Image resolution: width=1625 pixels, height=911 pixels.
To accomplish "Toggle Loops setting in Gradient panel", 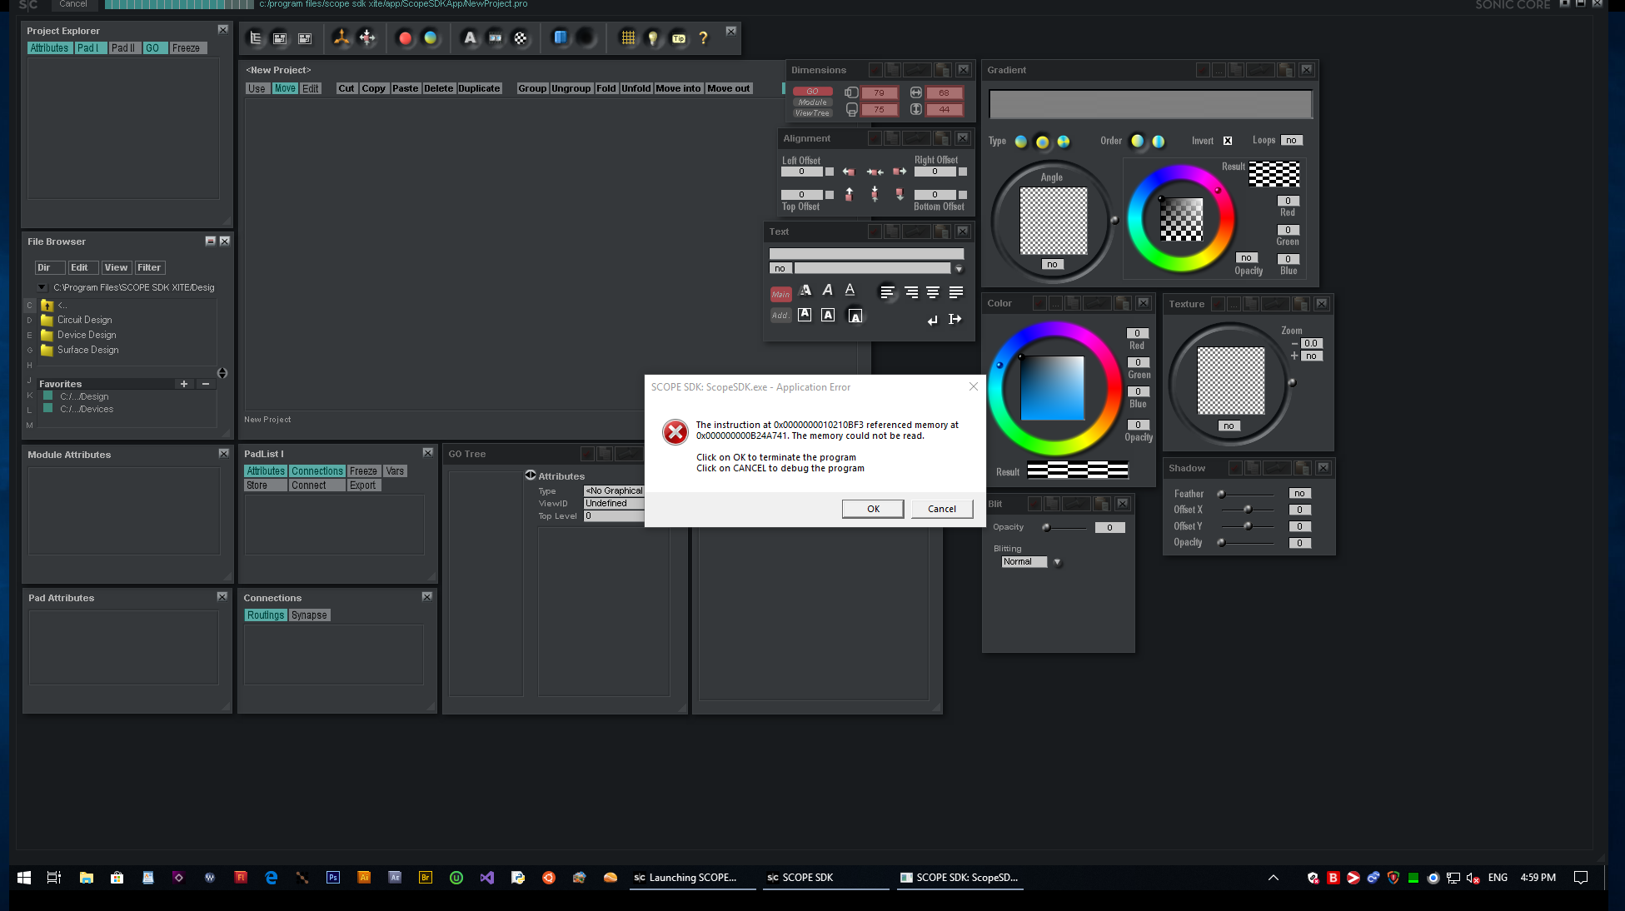I will [1293, 140].
